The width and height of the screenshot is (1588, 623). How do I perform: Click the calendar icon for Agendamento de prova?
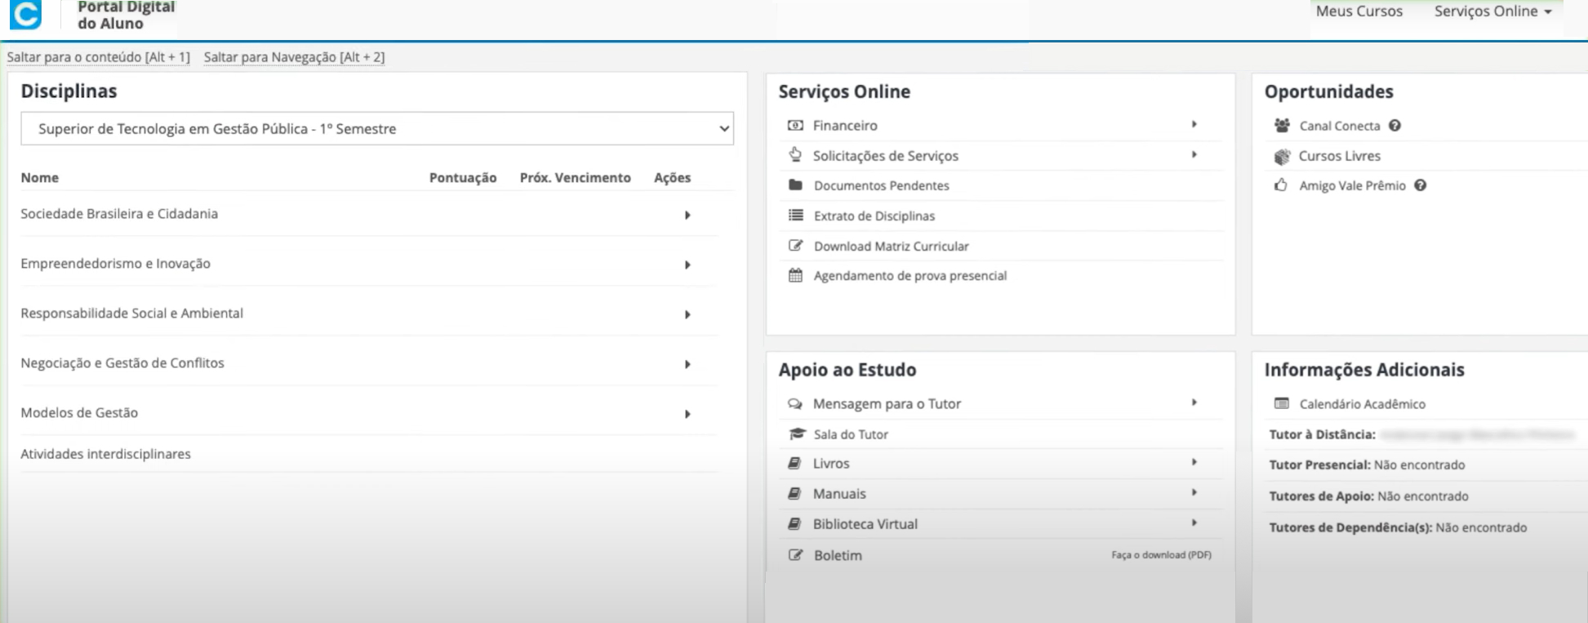(x=794, y=276)
